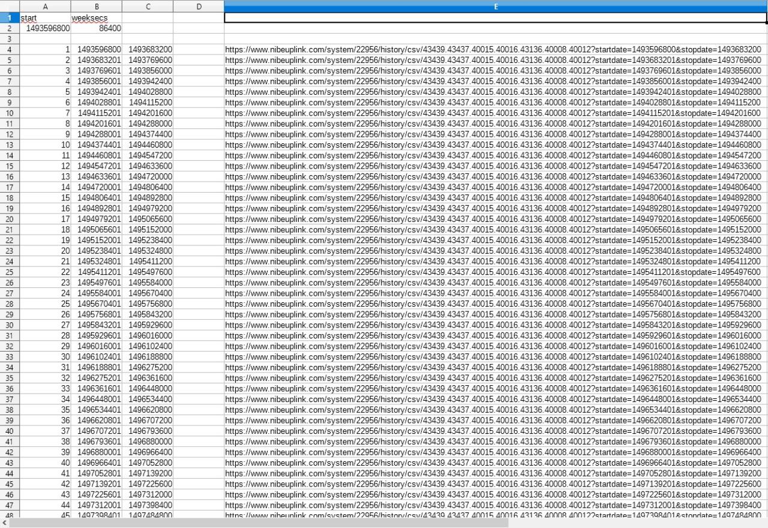The width and height of the screenshot is (768, 528).
Task: Click cell C41 value 1496880000
Action: (x=148, y=441)
